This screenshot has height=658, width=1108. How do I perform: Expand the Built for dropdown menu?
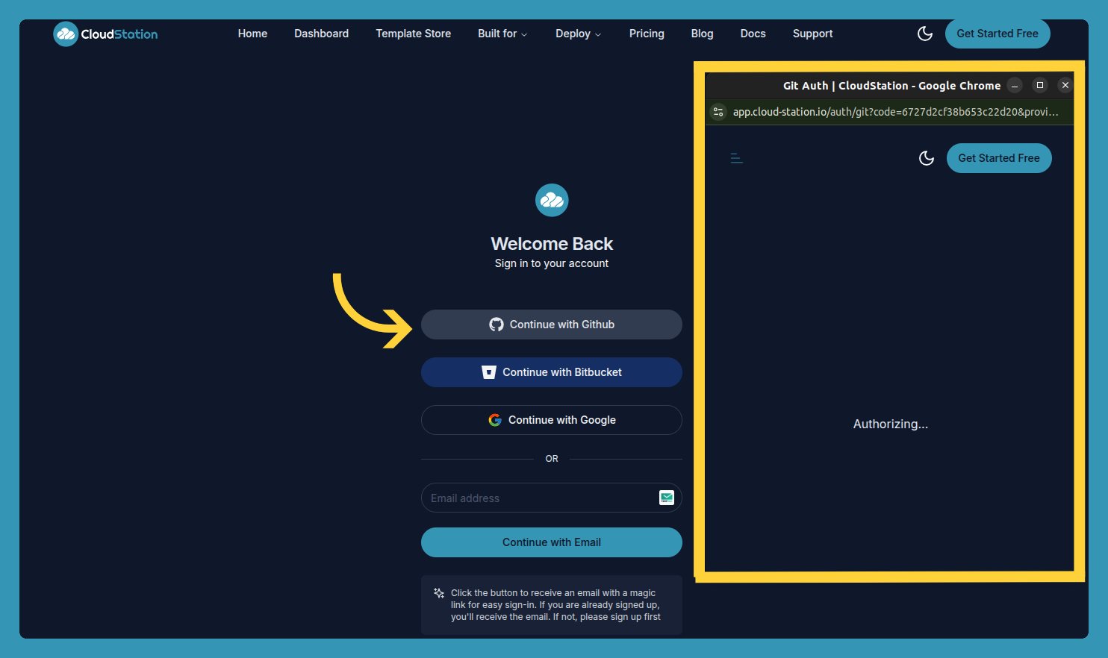point(502,34)
